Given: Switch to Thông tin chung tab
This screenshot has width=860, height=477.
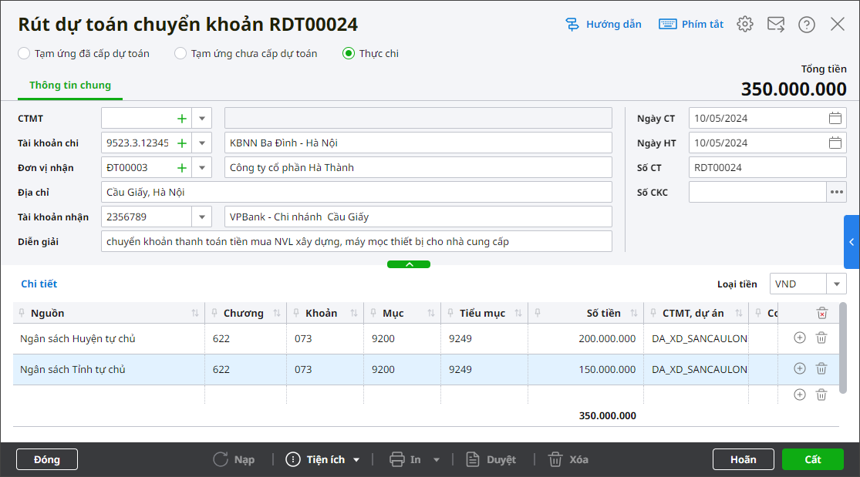Looking at the screenshot, I should [70, 85].
